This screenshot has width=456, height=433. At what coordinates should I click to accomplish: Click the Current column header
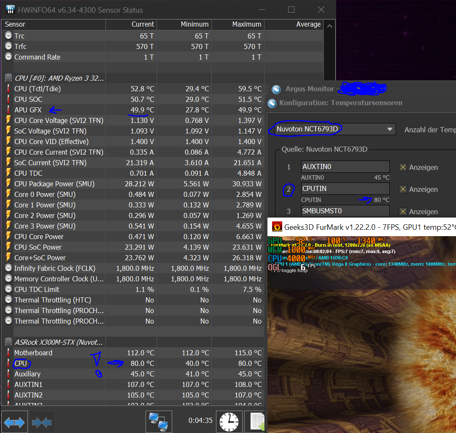pyautogui.click(x=131, y=25)
